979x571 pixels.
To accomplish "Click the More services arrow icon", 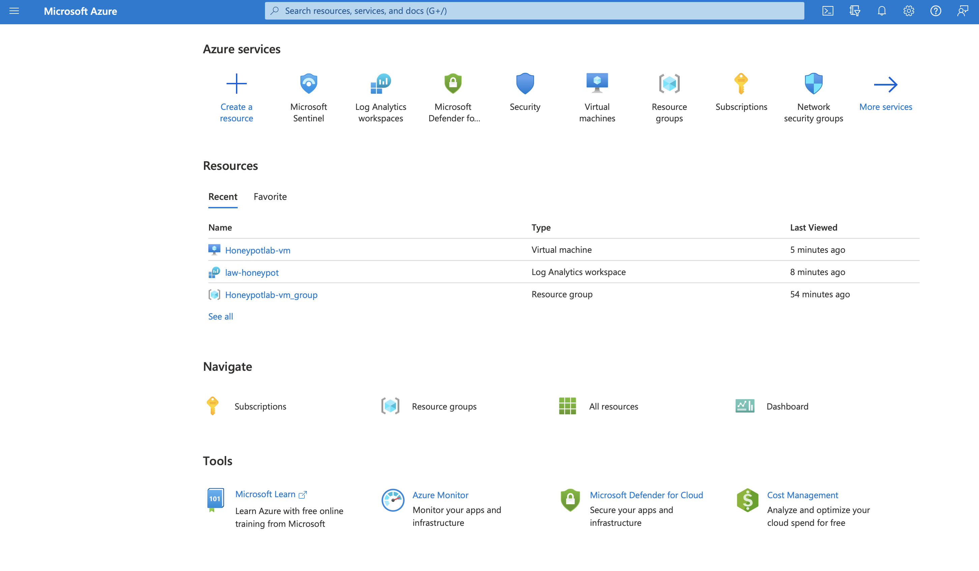I will [x=886, y=84].
